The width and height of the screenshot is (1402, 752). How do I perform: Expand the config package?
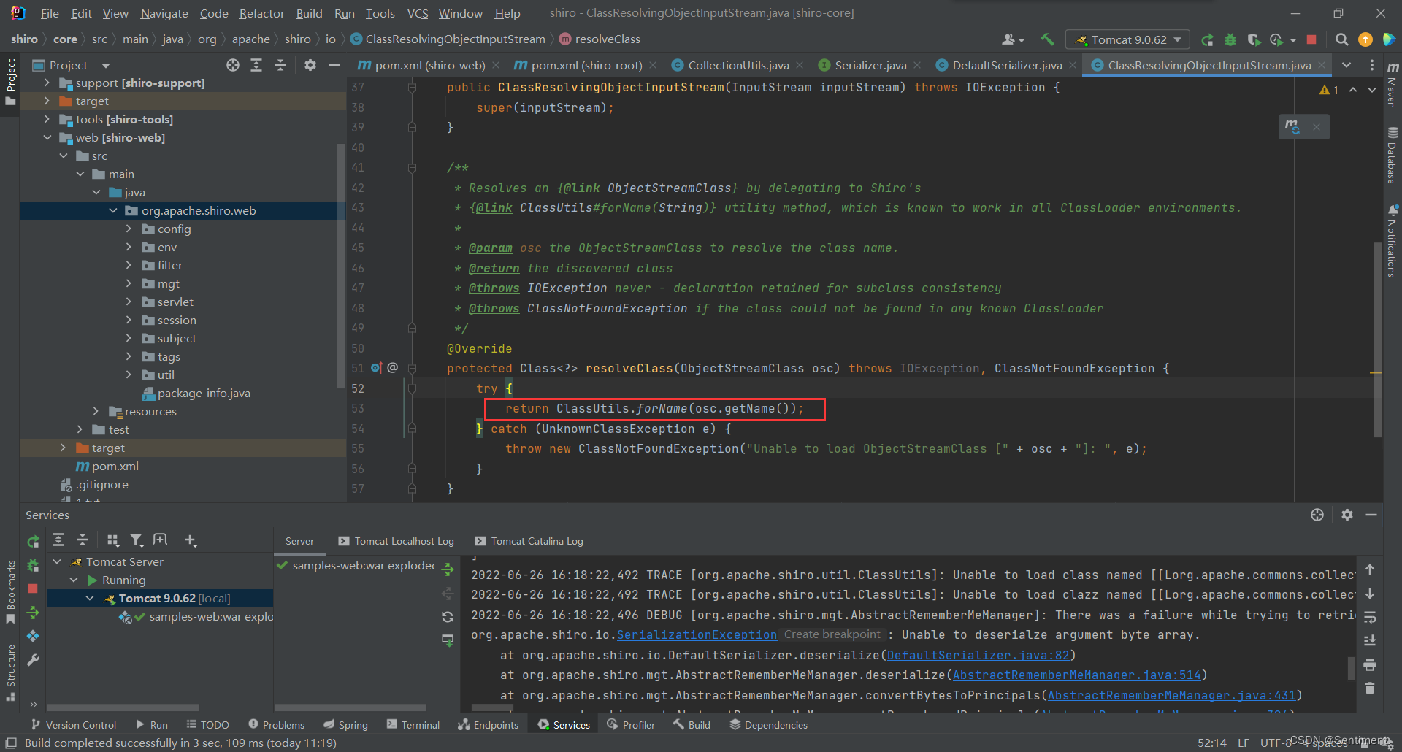tap(129, 229)
